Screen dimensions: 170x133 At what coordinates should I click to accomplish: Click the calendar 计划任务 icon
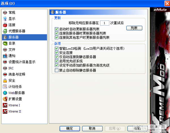(5, 87)
